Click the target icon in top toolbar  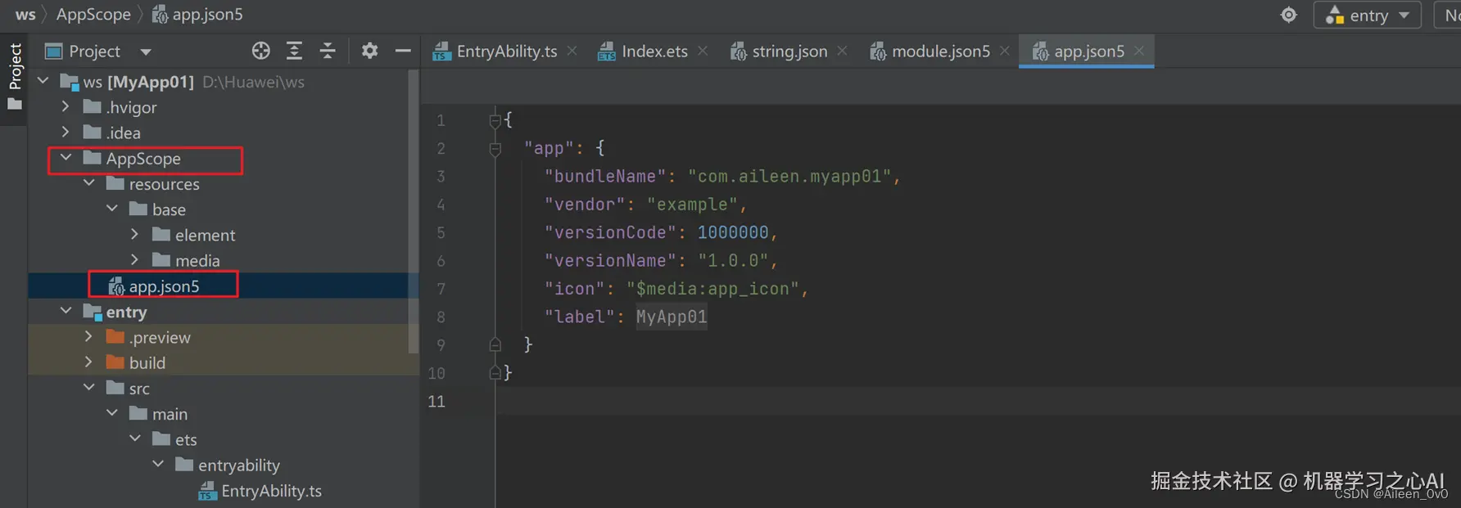(1289, 15)
